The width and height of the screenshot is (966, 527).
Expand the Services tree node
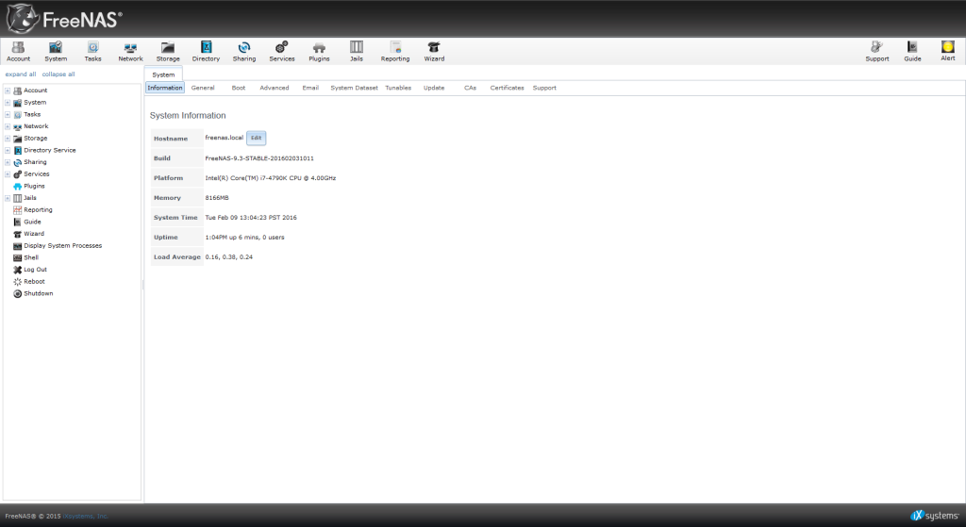tap(8, 174)
